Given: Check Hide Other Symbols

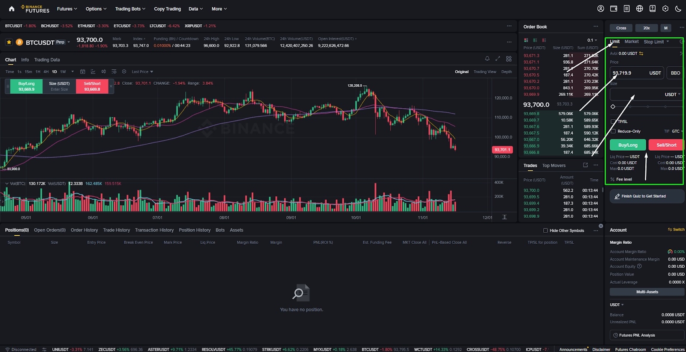Looking at the screenshot, I should (x=545, y=231).
